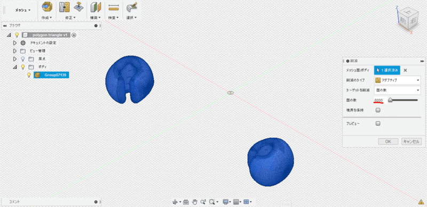The image size is (427, 207).
Task: Toggle visibility bulb of Group57139
Action: click(29, 75)
